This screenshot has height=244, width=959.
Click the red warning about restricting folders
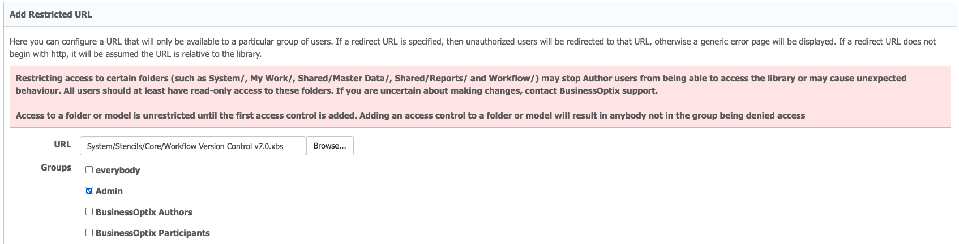[461, 84]
